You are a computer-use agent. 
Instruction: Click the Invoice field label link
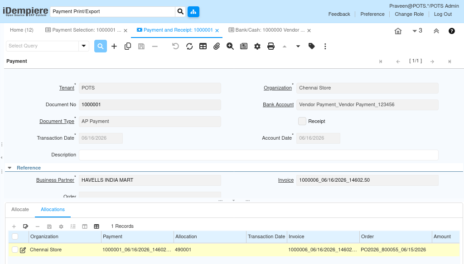click(x=286, y=180)
